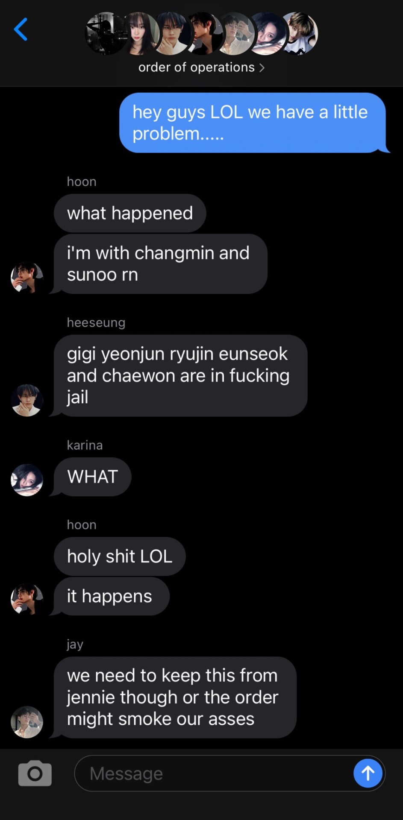Send message with blue up-arrow button
Viewport: 403px width, 820px height.
click(368, 773)
